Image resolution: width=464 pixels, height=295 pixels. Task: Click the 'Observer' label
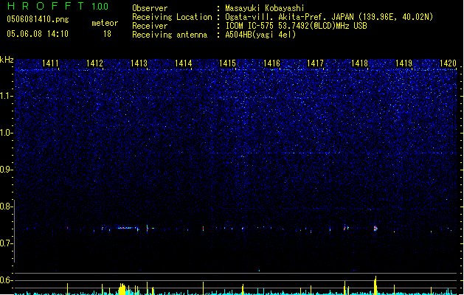[x=150, y=8]
